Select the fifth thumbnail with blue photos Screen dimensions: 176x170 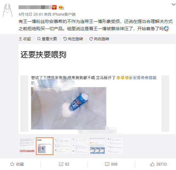pyautogui.click(x=97, y=146)
